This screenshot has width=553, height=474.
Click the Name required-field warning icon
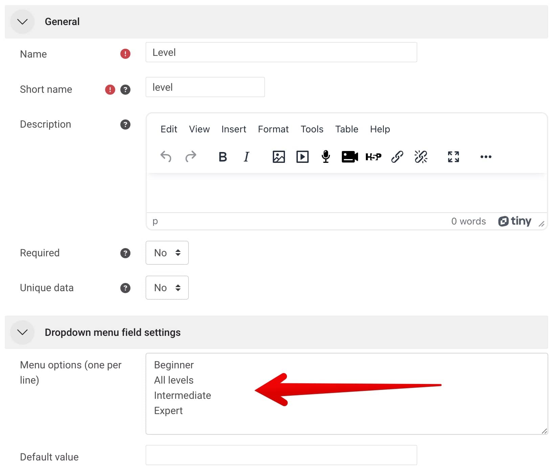(126, 54)
